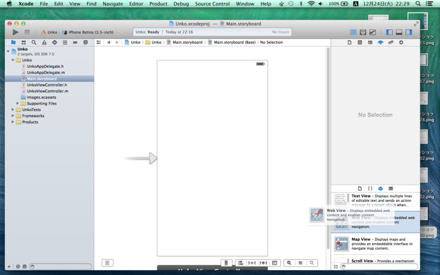Open the Navigate menu
The width and height of the screenshot is (440, 275).
point(113,4)
